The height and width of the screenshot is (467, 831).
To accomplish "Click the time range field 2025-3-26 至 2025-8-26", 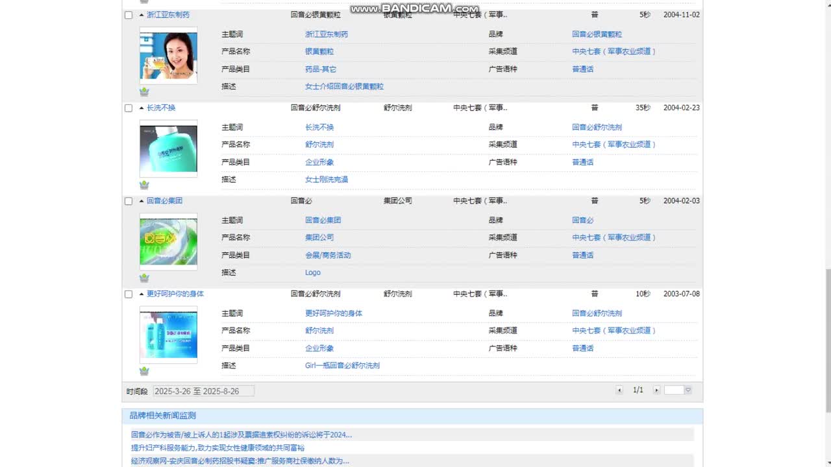I will coord(204,391).
